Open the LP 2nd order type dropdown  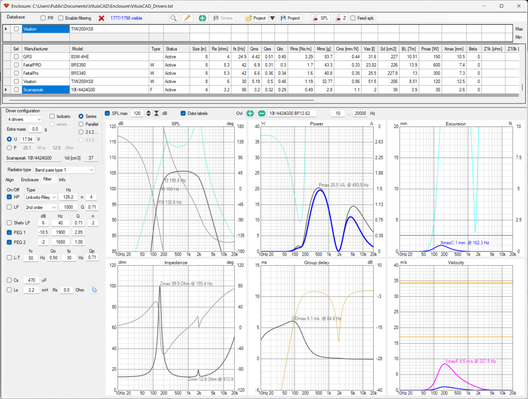click(41, 207)
